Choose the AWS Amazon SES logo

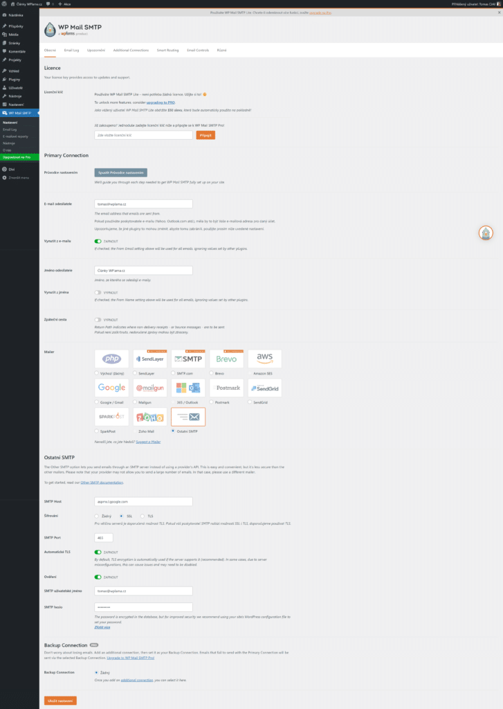coord(265,359)
